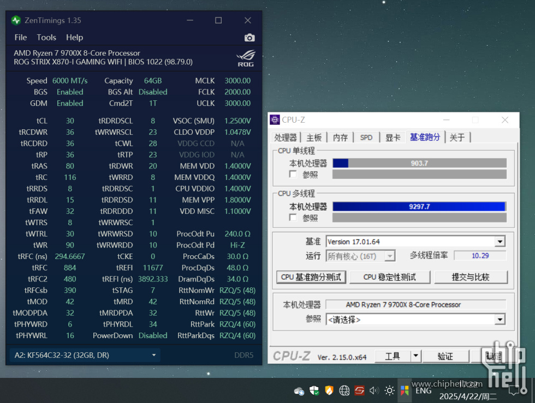This screenshot has width=535, height=403.
Task: Click the multi-thread score bar 9297.7
Action: (x=419, y=207)
